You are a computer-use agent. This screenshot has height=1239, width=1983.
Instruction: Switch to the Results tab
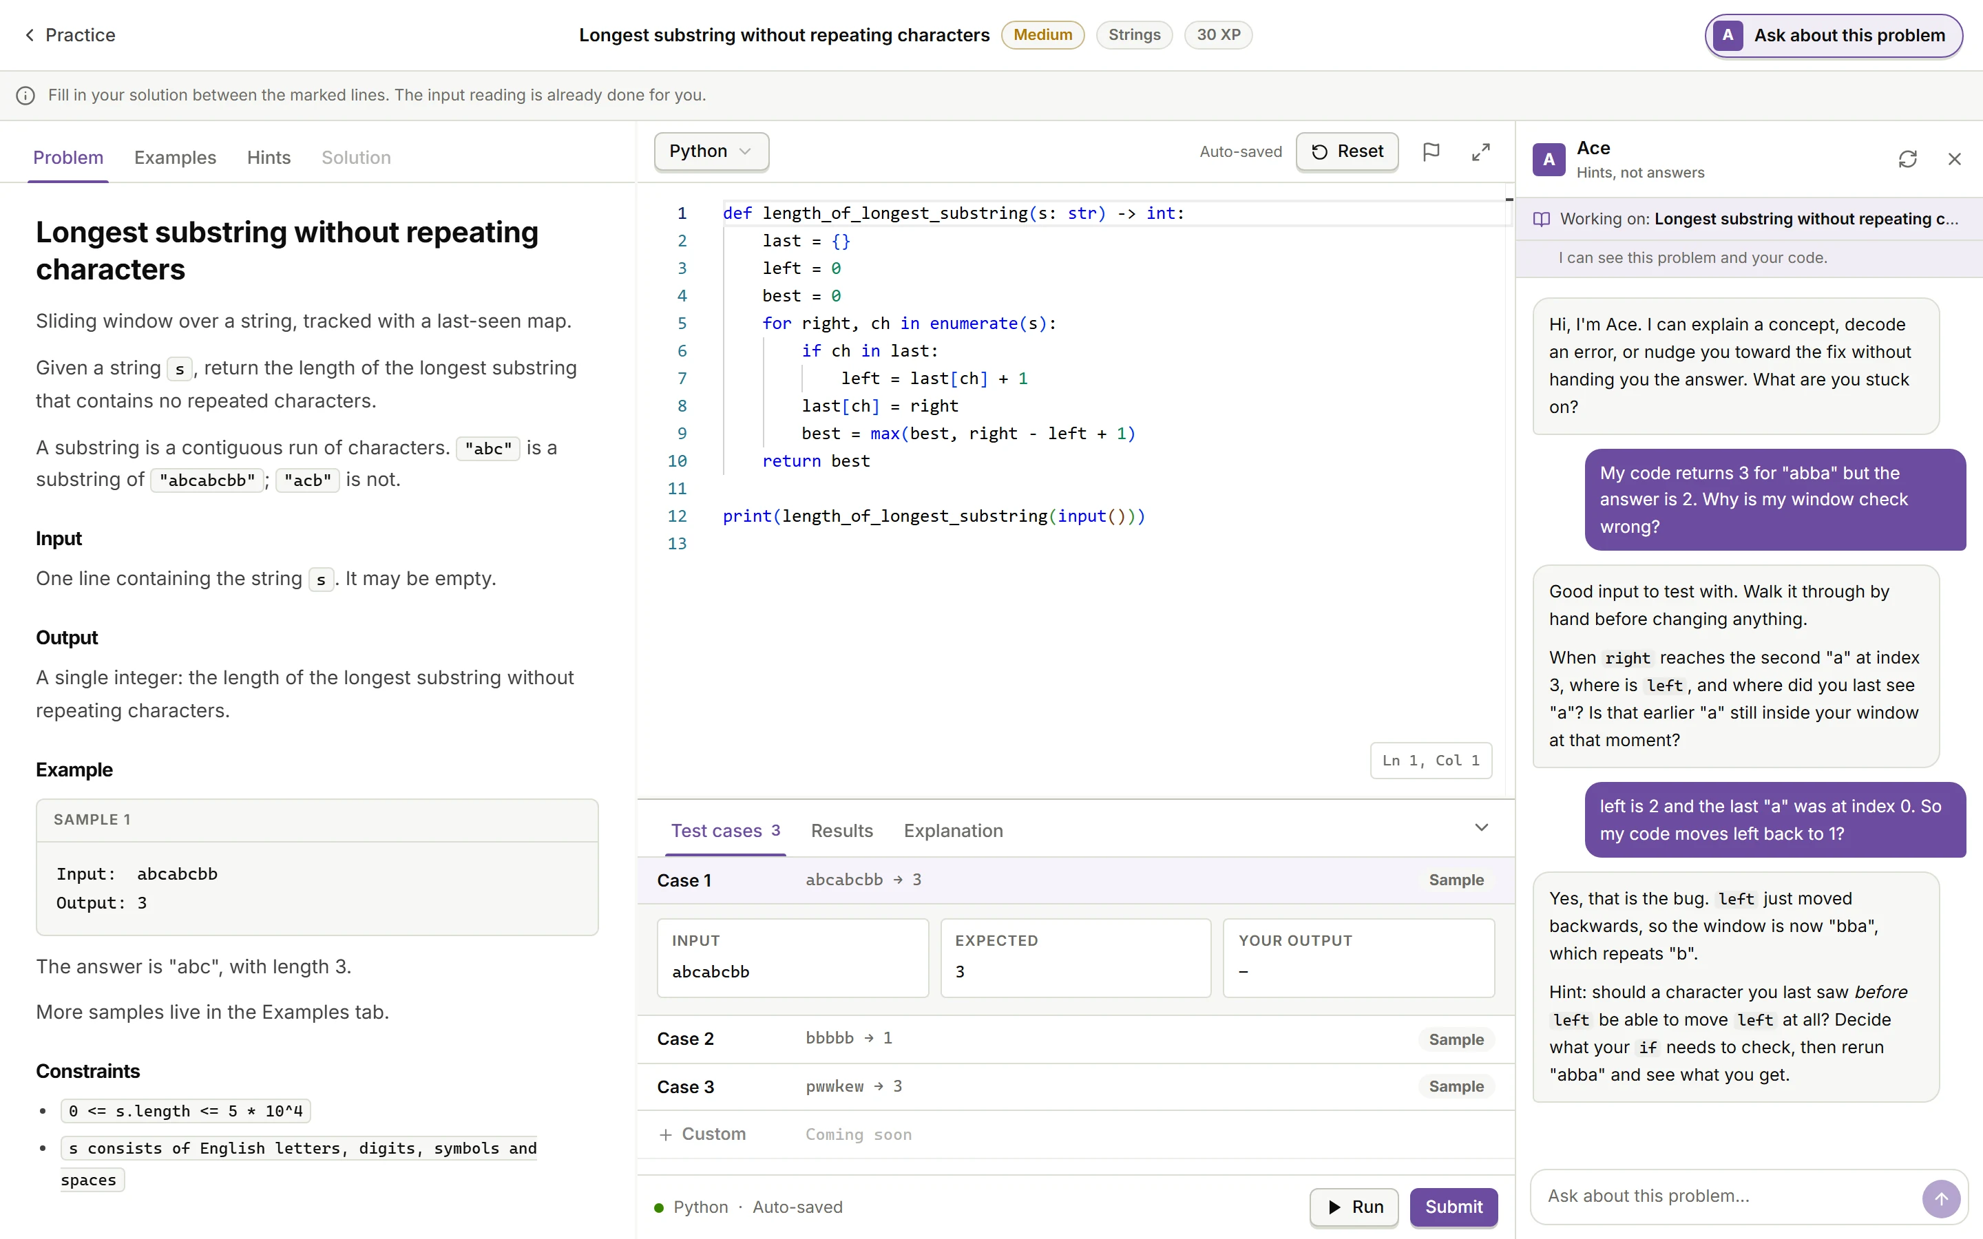[x=841, y=831]
